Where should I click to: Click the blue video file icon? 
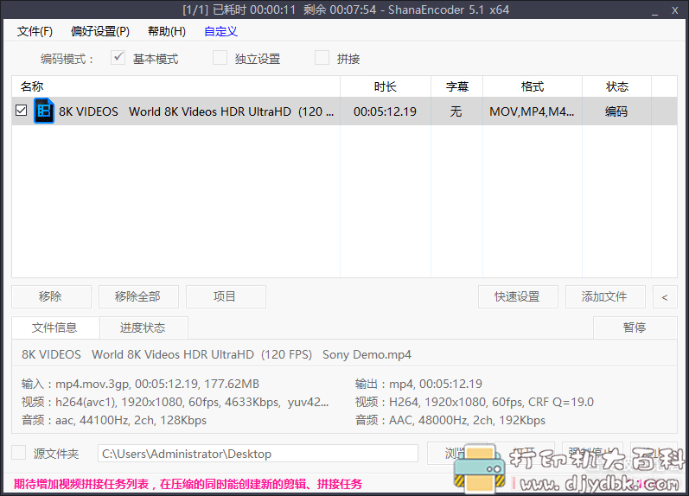point(44,111)
